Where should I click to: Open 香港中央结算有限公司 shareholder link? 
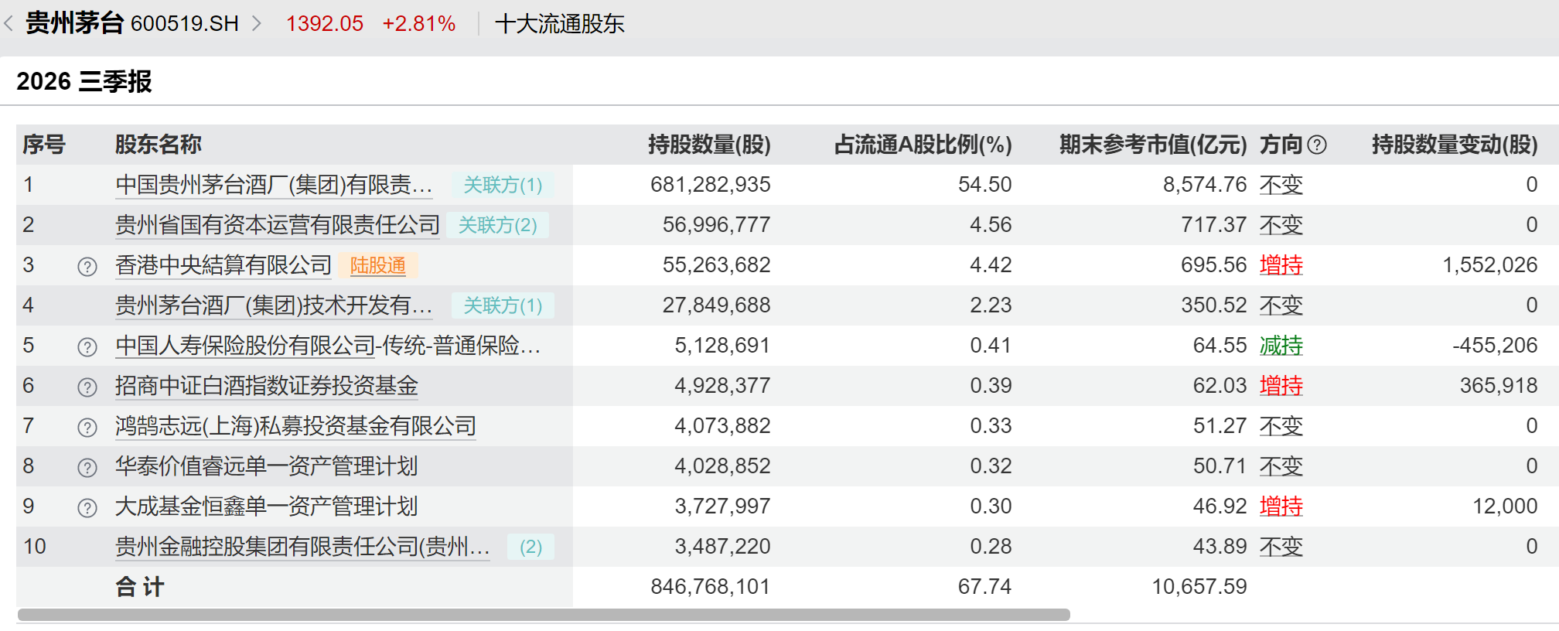pyautogui.click(x=223, y=265)
